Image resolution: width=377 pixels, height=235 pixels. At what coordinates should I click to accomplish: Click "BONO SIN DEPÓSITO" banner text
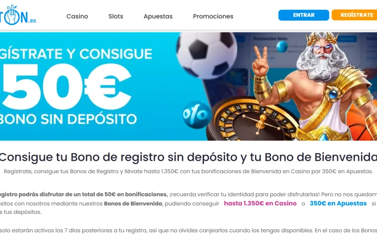(x=68, y=119)
